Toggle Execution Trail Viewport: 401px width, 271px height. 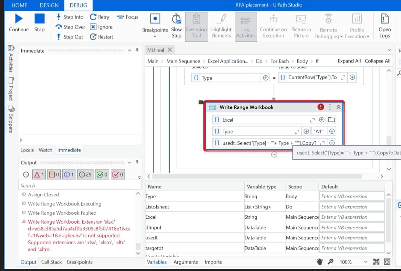[x=196, y=26]
